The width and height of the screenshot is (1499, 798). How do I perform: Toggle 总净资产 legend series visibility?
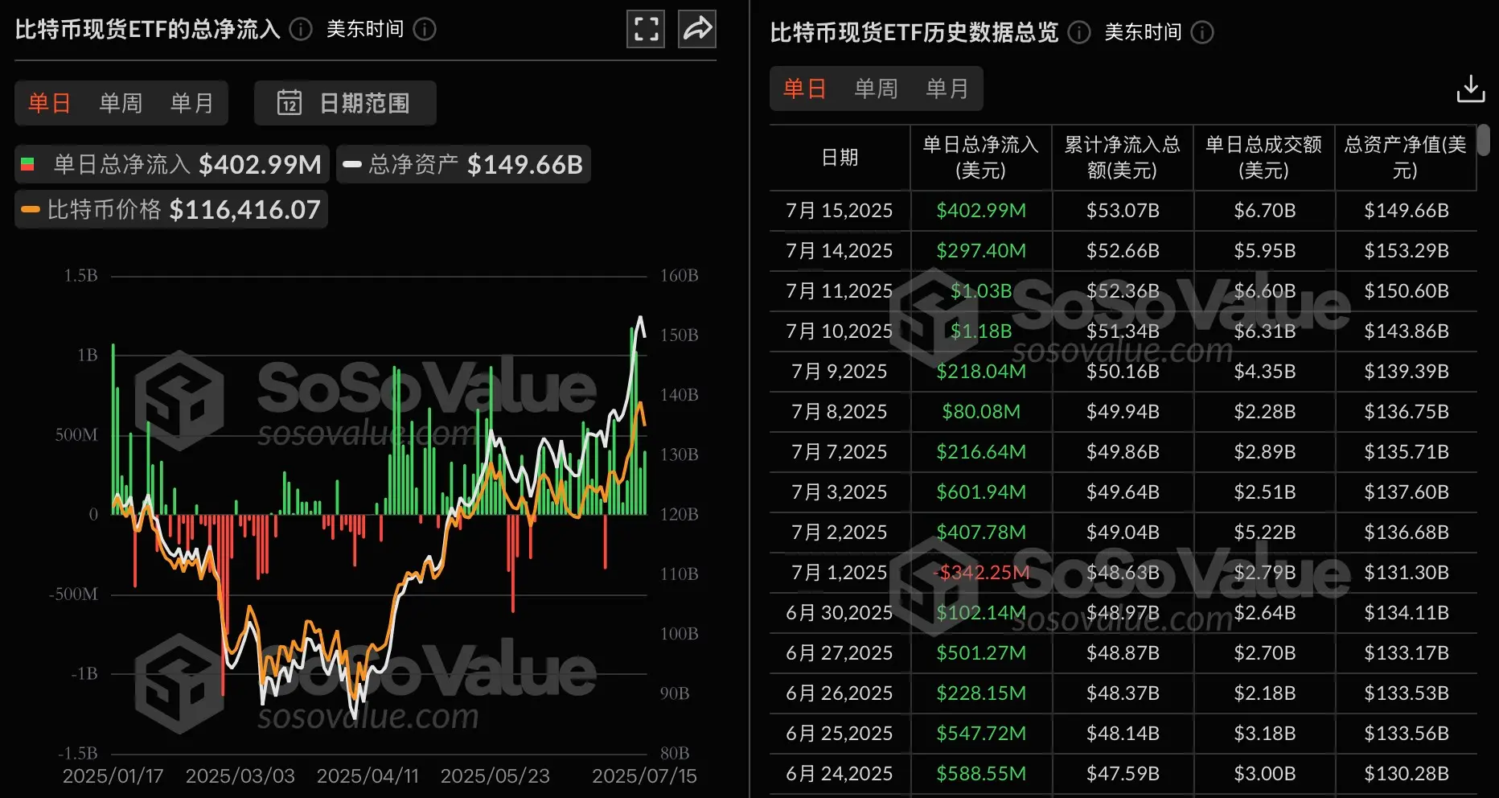tap(463, 165)
